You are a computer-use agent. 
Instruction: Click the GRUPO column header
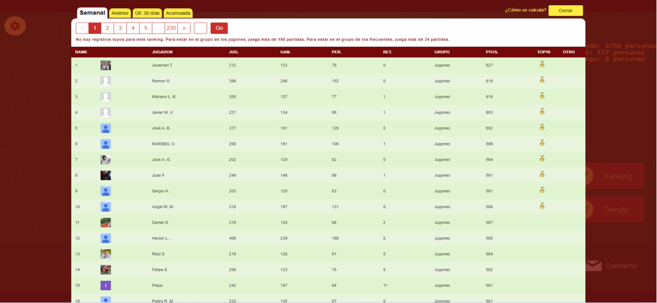coord(442,53)
